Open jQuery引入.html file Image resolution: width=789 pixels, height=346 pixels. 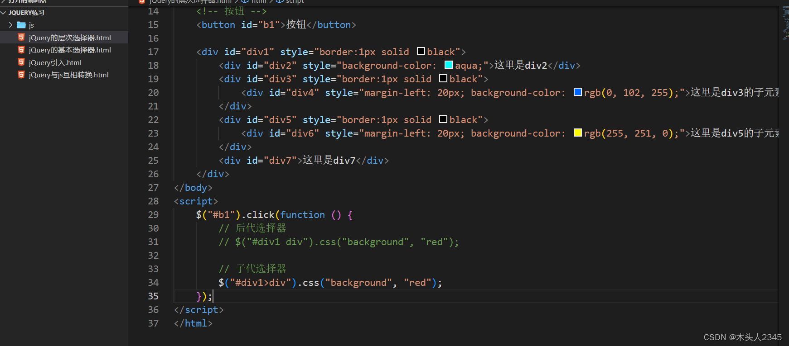pos(55,62)
